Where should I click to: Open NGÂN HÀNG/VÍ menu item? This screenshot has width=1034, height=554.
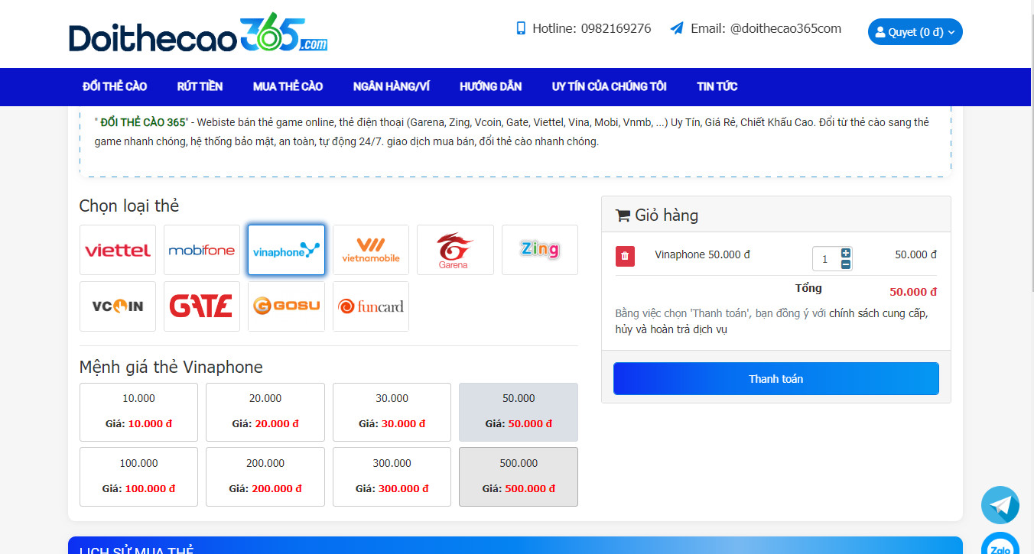(392, 86)
